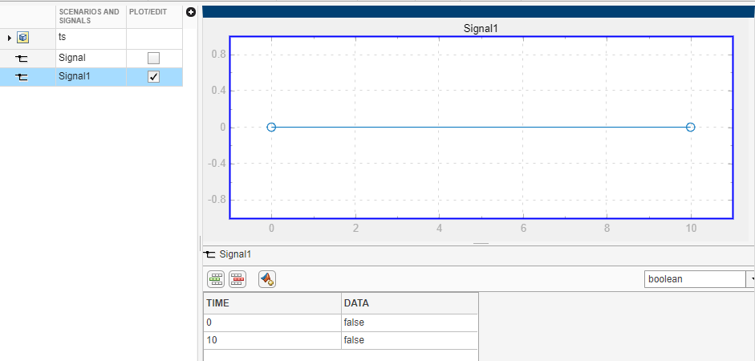Click the Scenarios and Signals column header
The image size is (755, 361).
(x=90, y=16)
